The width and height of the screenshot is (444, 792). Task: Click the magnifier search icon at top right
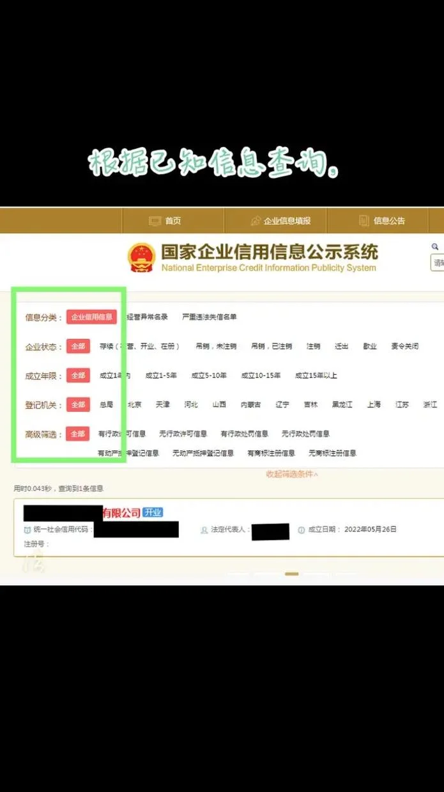[435, 246]
